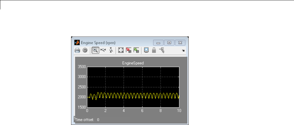Click the Autoscale icon

coord(121,50)
